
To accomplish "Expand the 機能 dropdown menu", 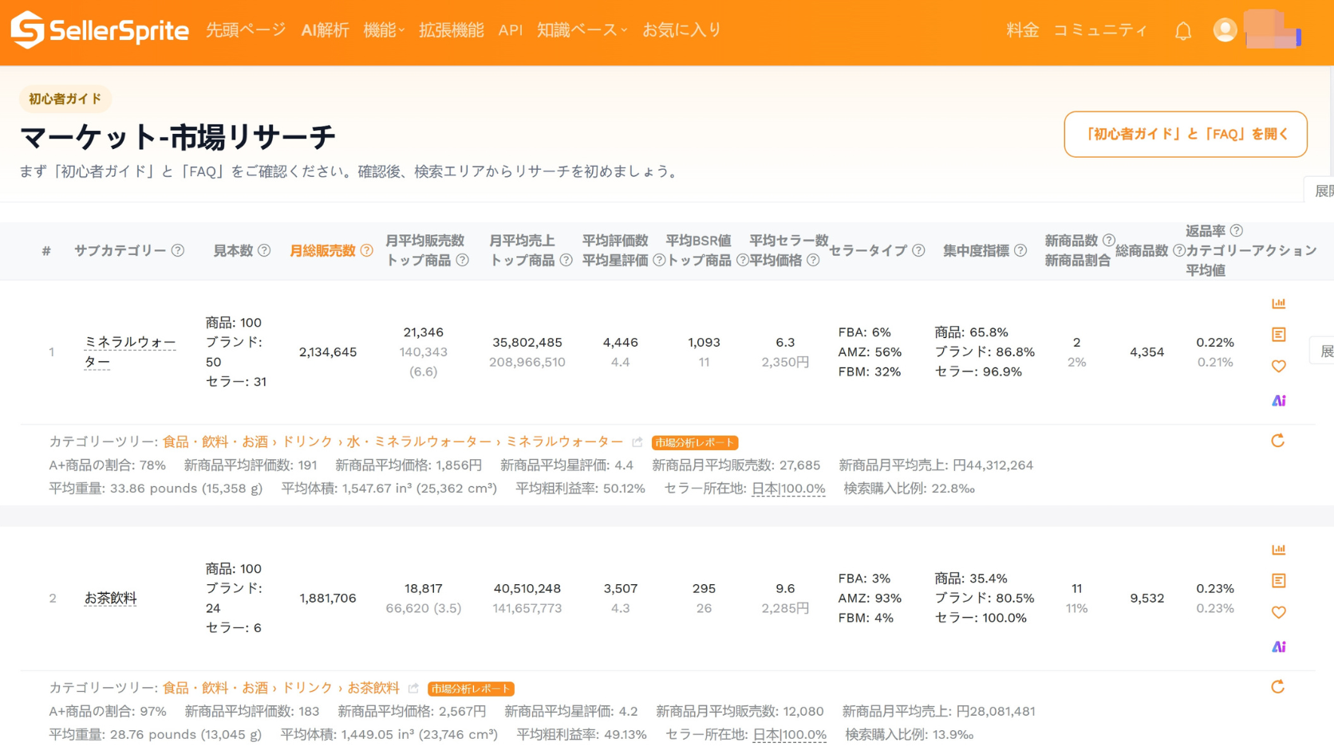I will (x=384, y=30).
